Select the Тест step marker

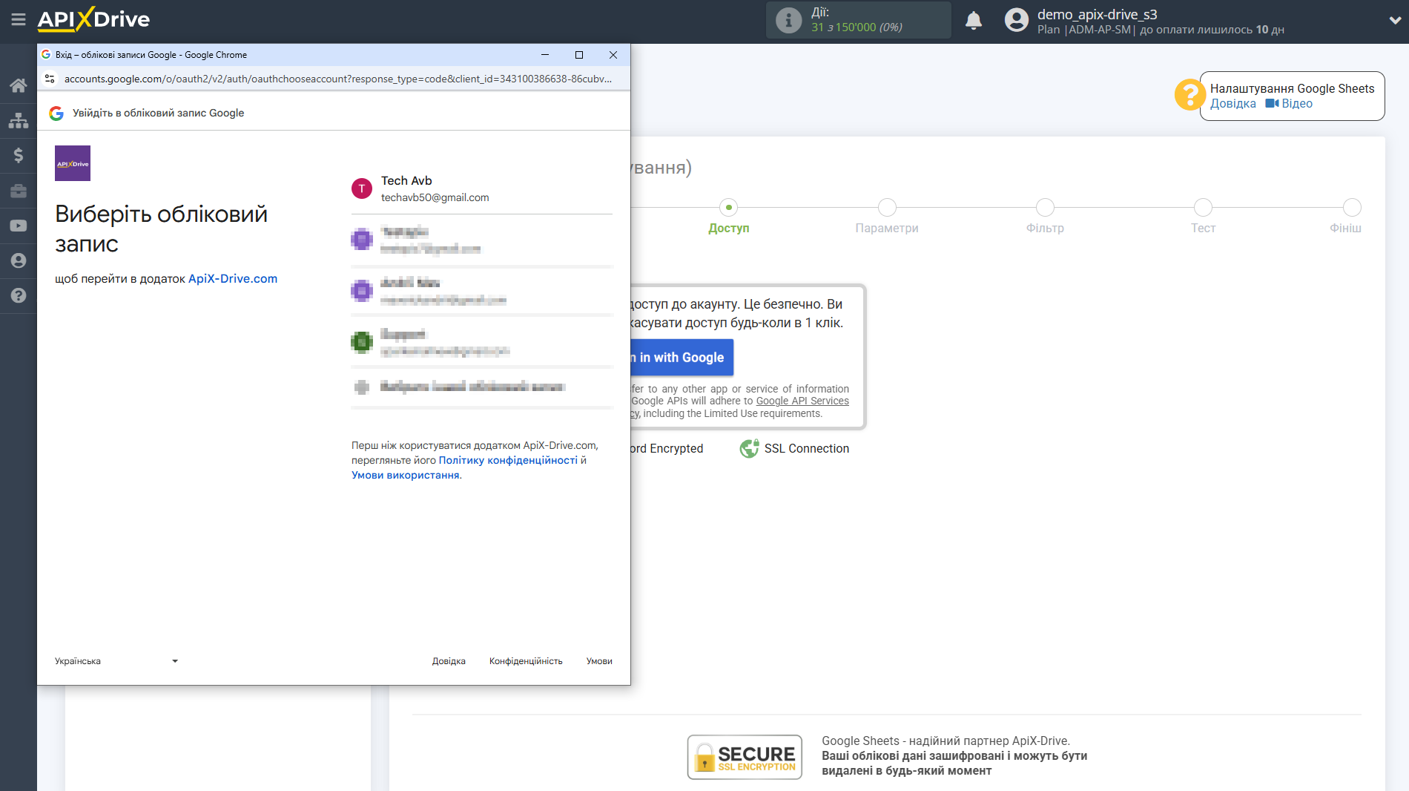[x=1203, y=208]
